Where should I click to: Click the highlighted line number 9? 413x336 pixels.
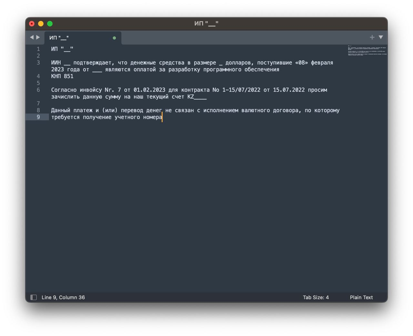tap(38, 117)
